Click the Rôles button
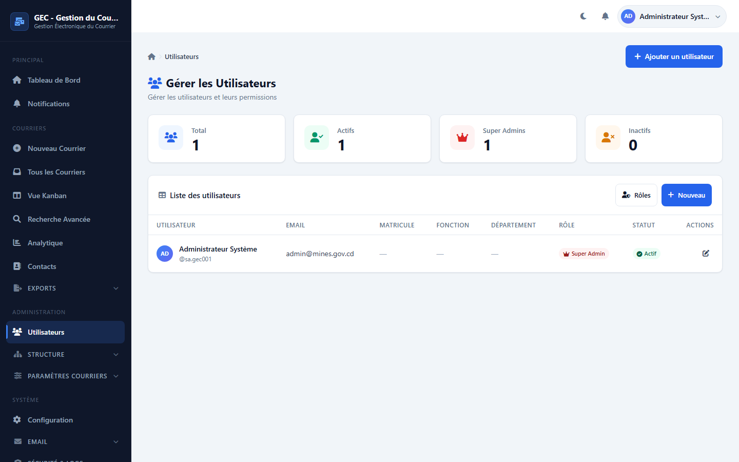Image resolution: width=739 pixels, height=462 pixels. [636, 195]
